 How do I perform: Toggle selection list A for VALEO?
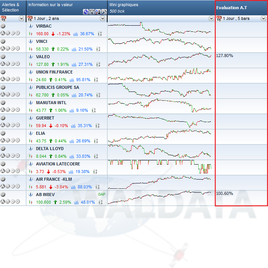[x=3, y=64]
